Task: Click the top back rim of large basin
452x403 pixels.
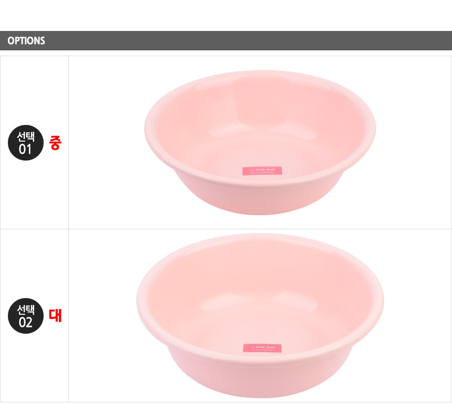Action: [260, 238]
